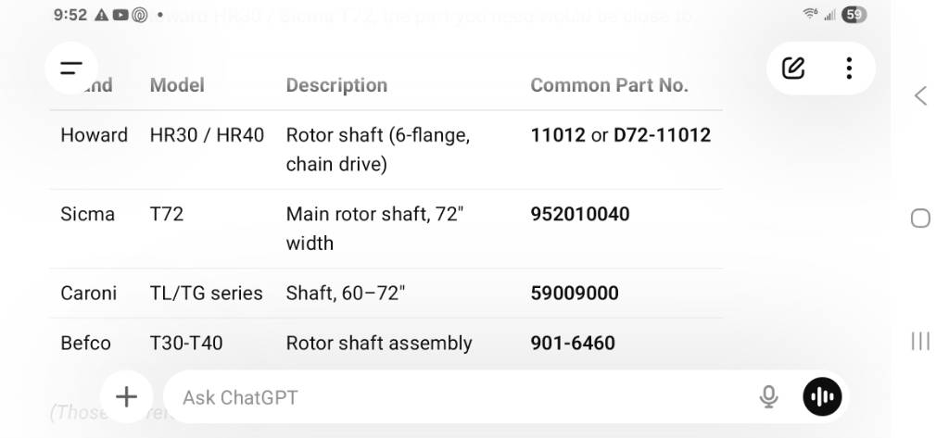949x438 pixels.
Task: Select Befco part number 901-6460
Action: tap(572, 343)
